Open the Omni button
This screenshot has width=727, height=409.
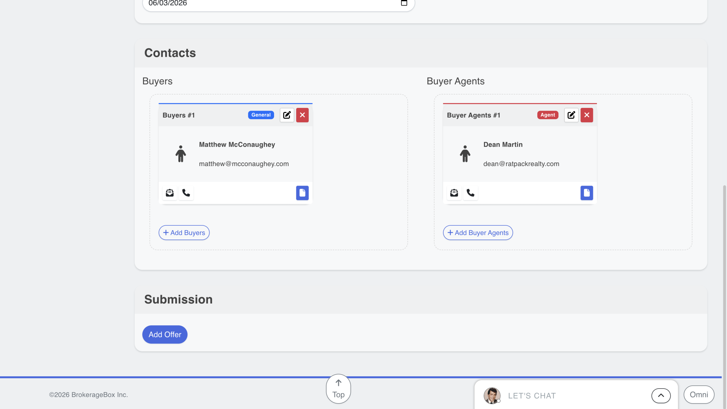(x=699, y=395)
